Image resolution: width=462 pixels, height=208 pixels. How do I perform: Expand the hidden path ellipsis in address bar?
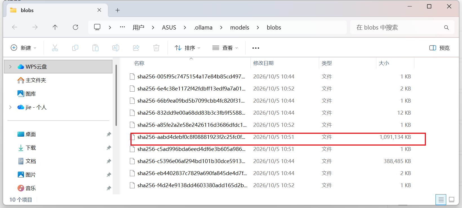click(x=122, y=27)
